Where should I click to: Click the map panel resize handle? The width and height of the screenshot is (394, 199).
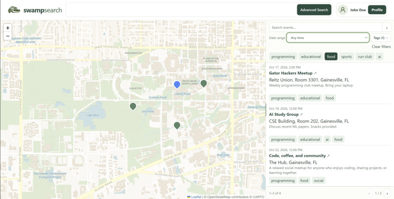pos(266,110)
